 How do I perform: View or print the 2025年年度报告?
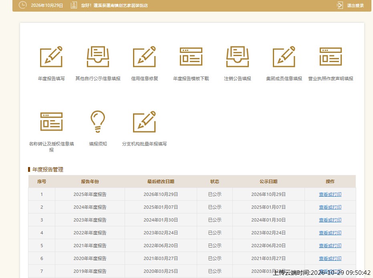click(330, 194)
